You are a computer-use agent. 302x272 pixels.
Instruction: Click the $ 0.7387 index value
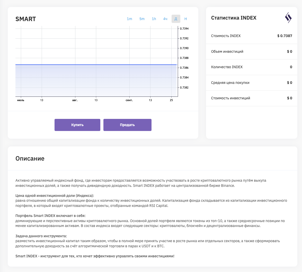click(x=285, y=36)
